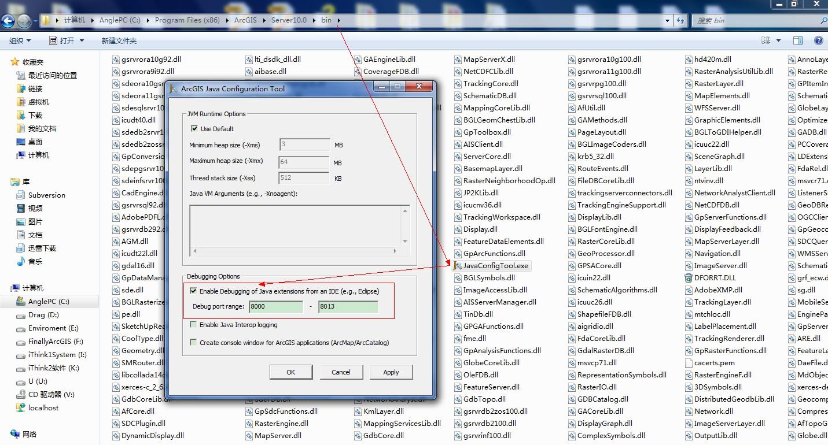Select iThink1System (I:) drive
The image size is (828, 445).
pyautogui.click(x=57, y=355)
